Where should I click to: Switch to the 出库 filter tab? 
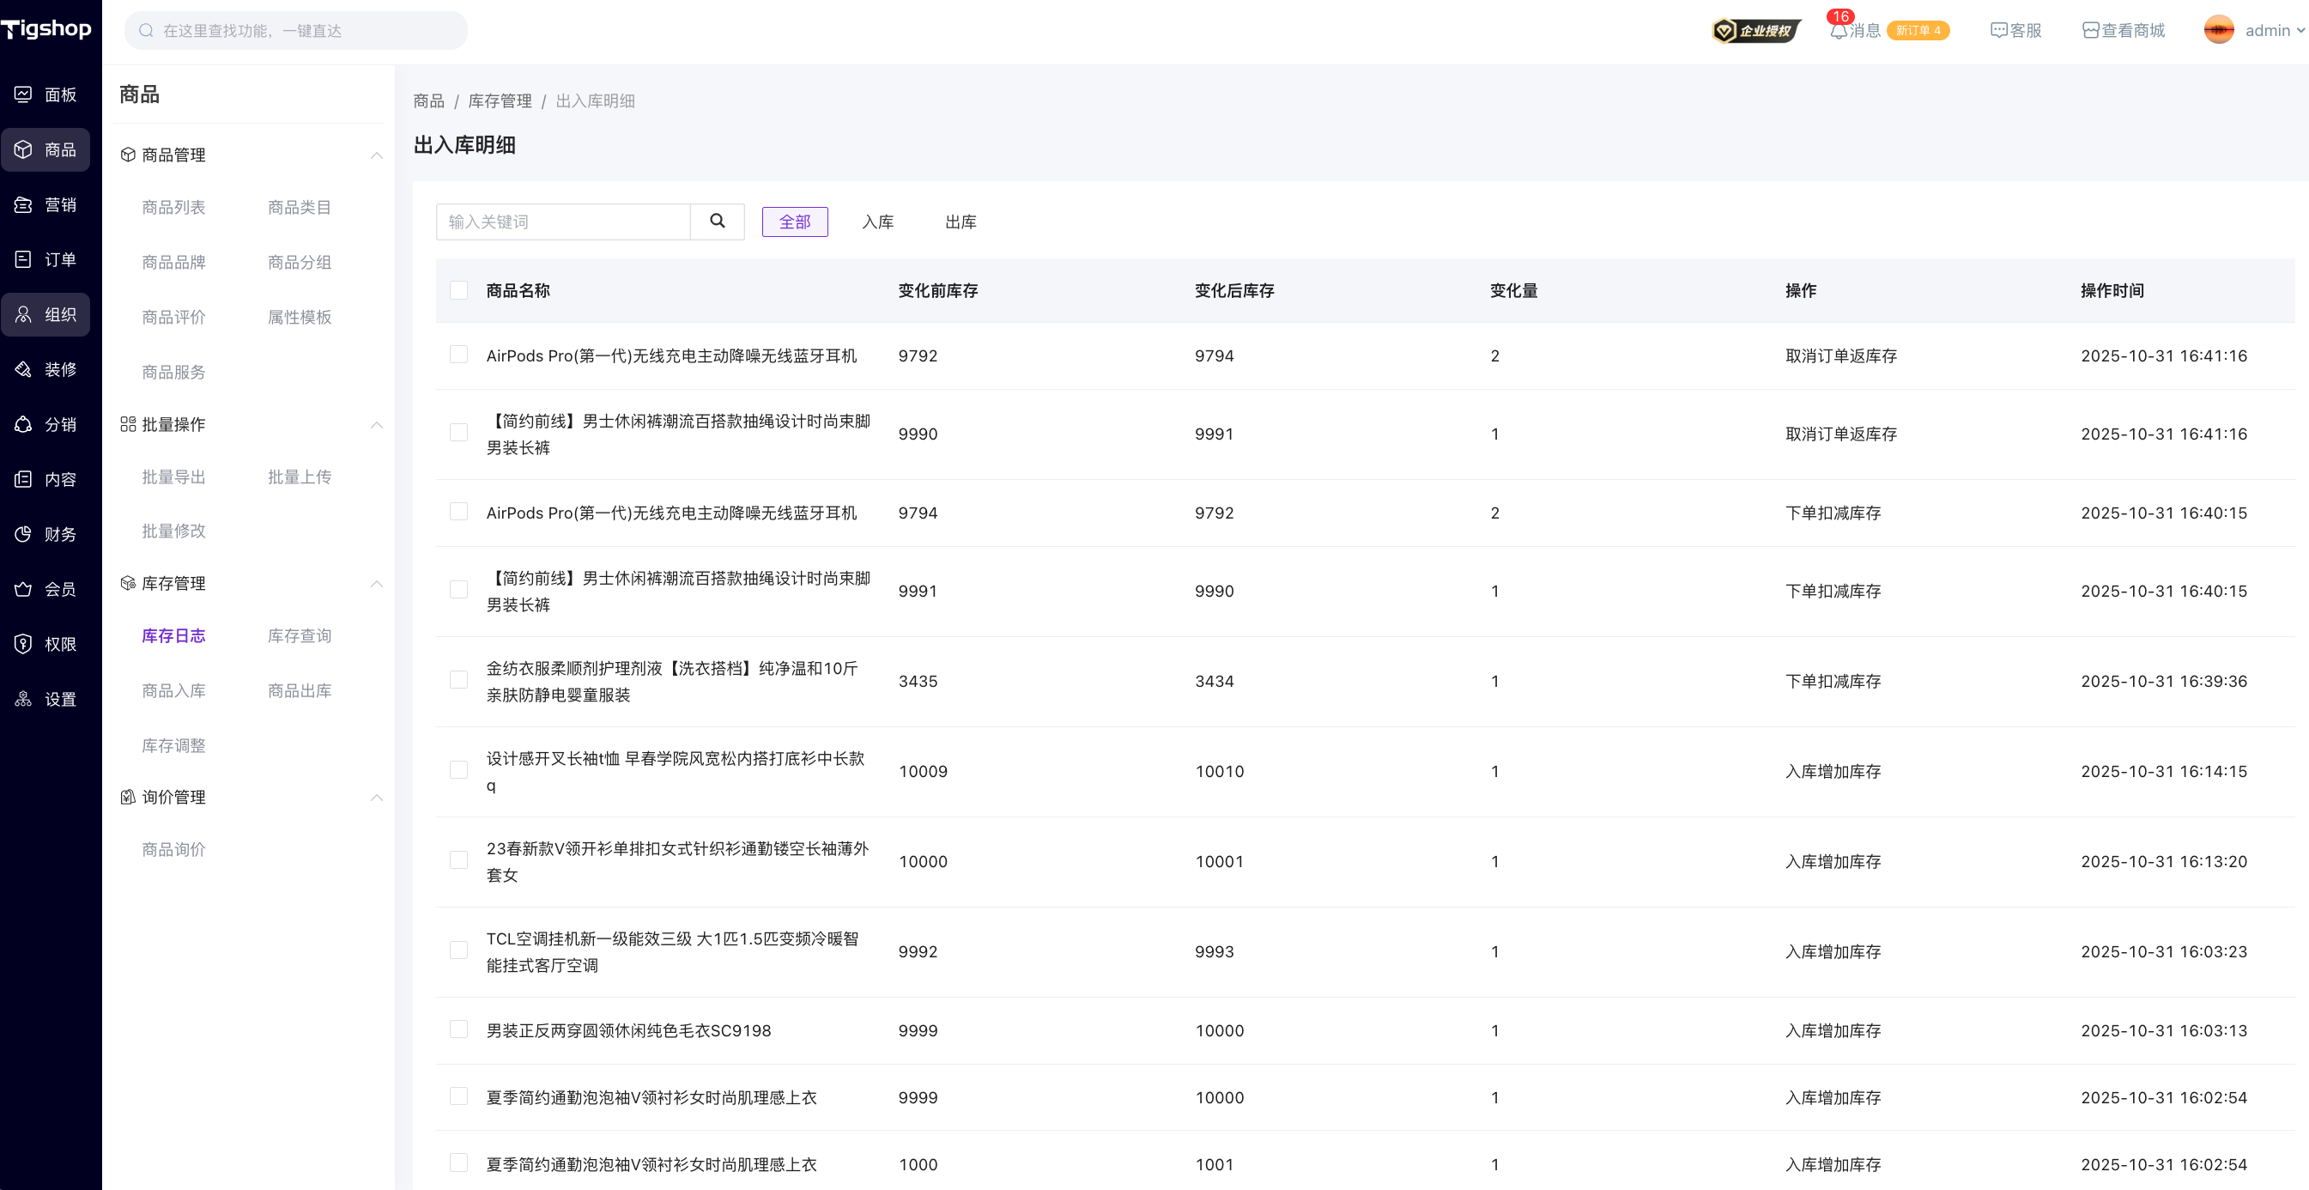pyautogui.click(x=960, y=222)
